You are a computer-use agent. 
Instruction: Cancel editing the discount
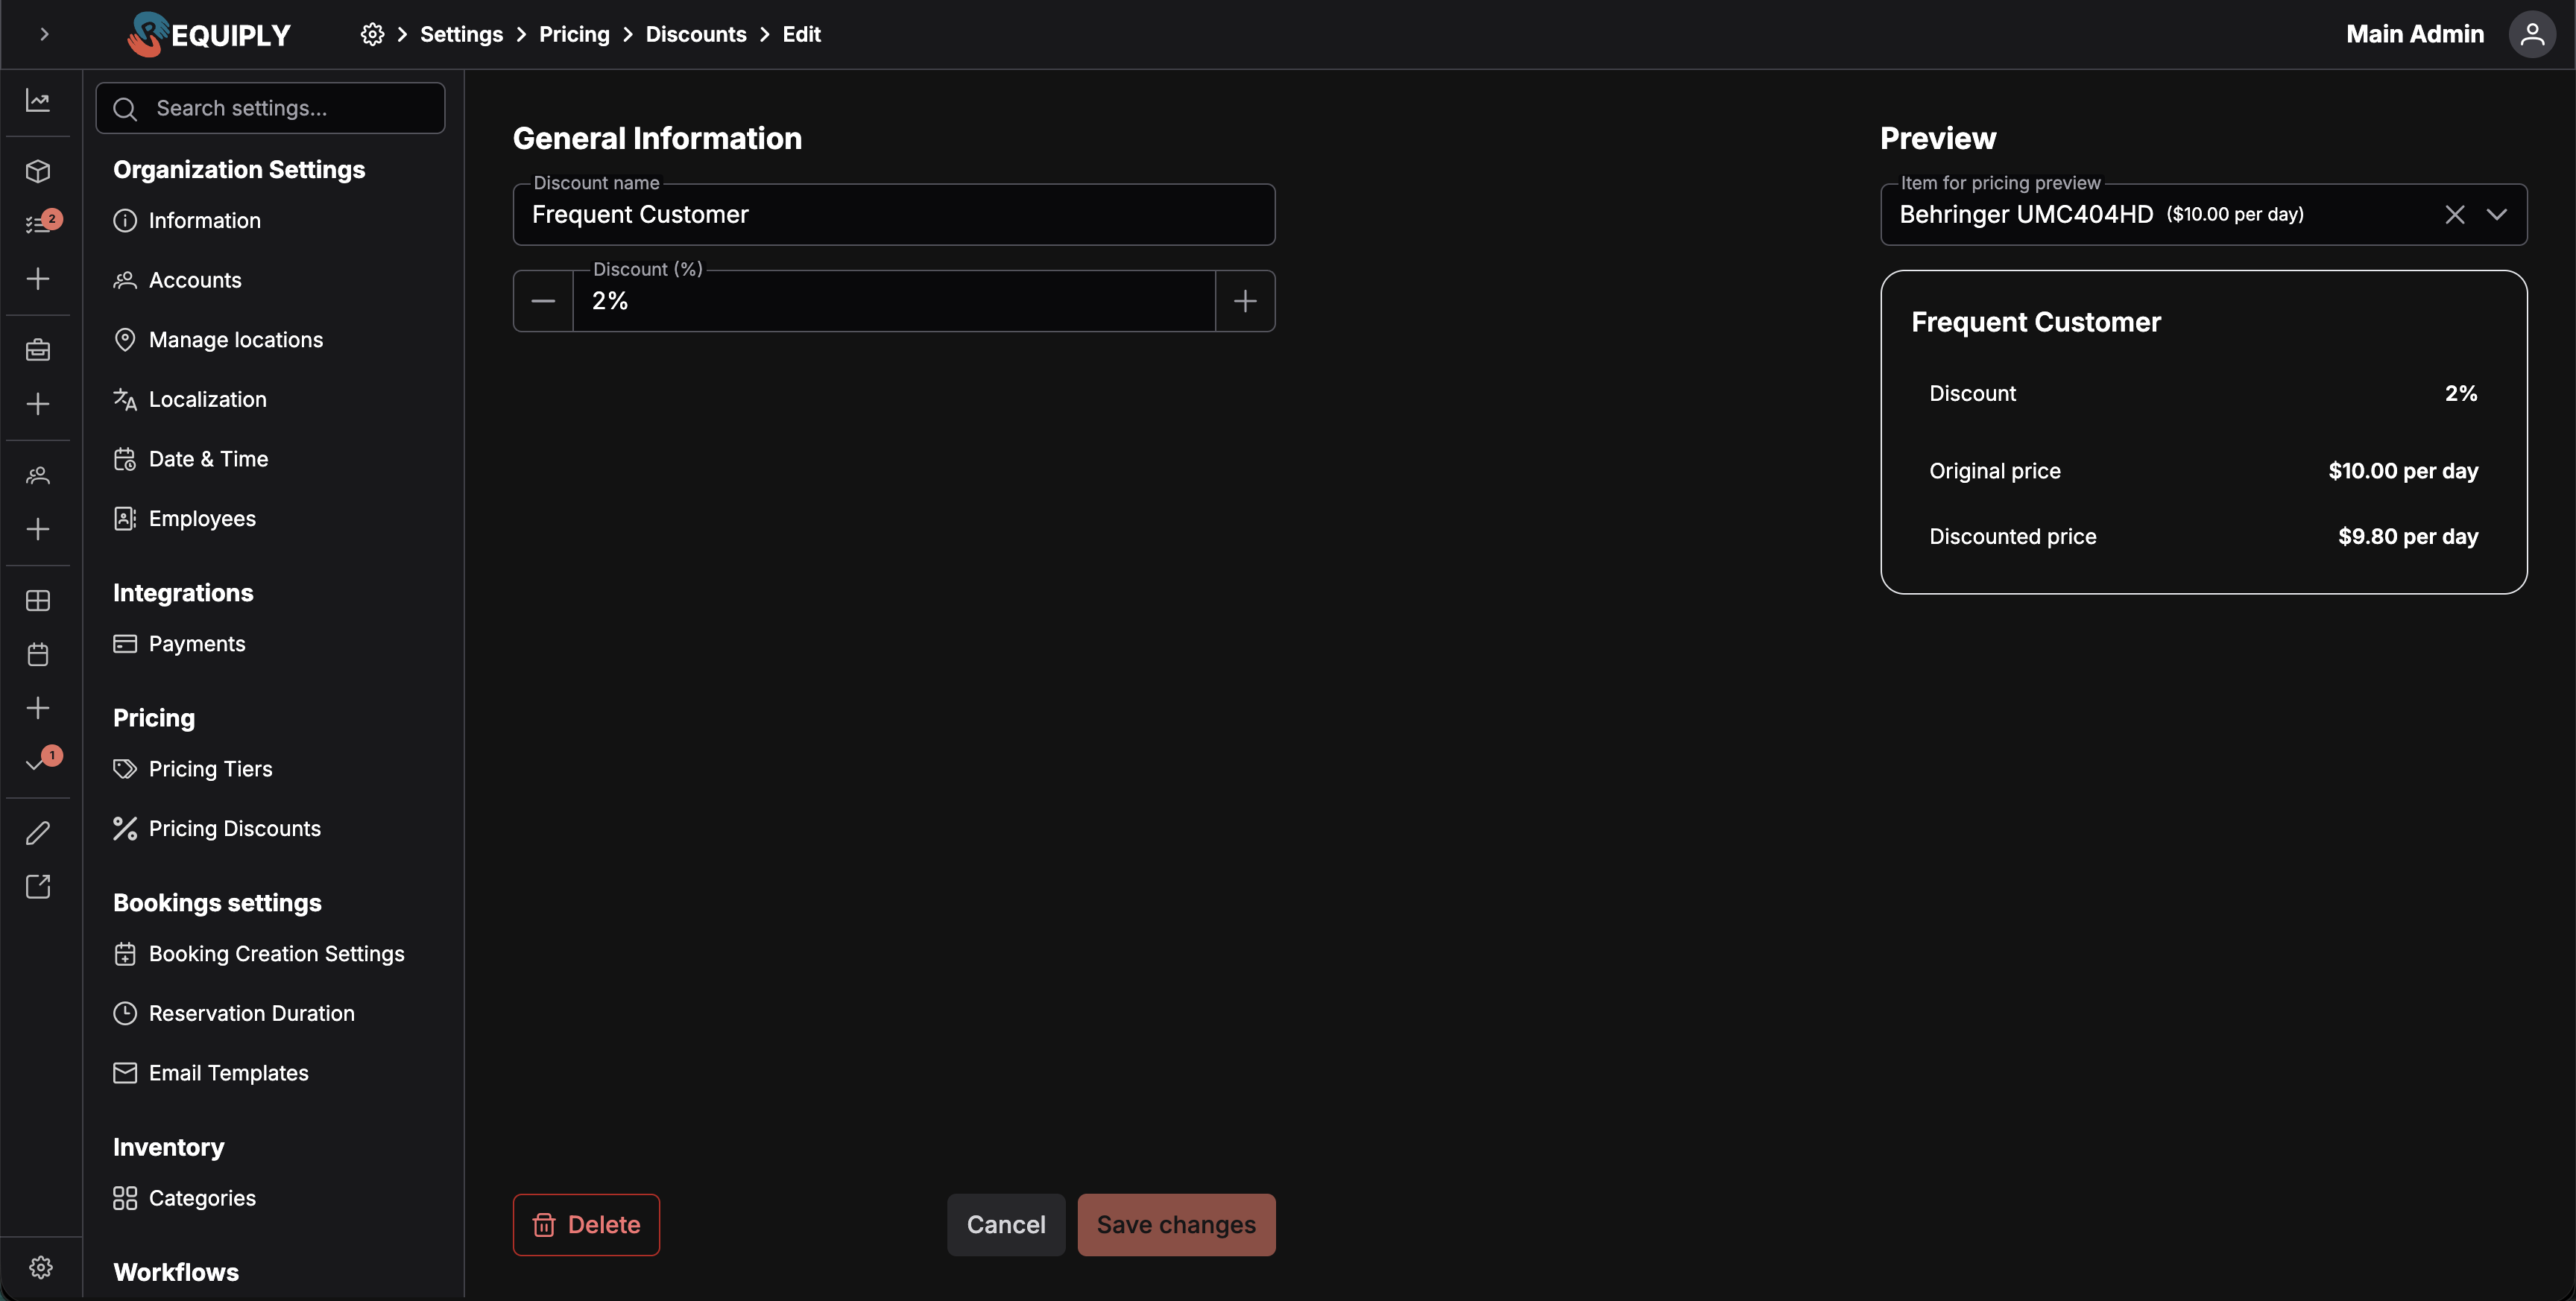pyautogui.click(x=1006, y=1224)
